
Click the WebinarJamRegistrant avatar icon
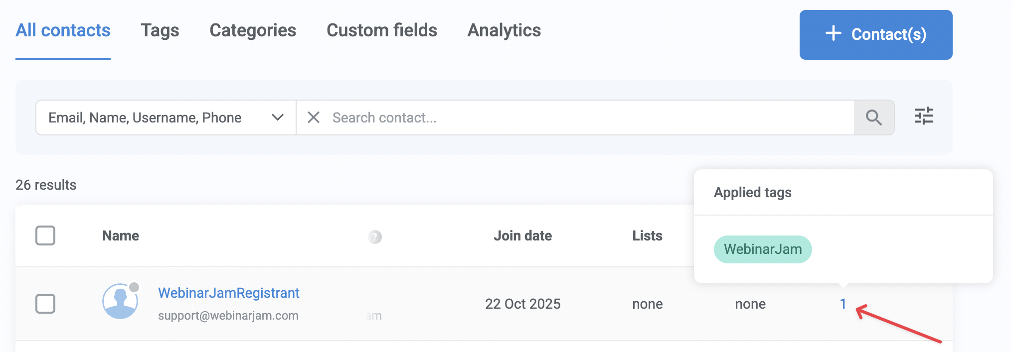(x=120, y=301)
